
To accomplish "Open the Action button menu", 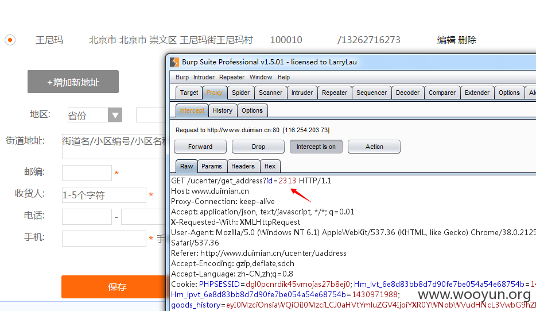I will pyautogui.click(x=374, y=147).
